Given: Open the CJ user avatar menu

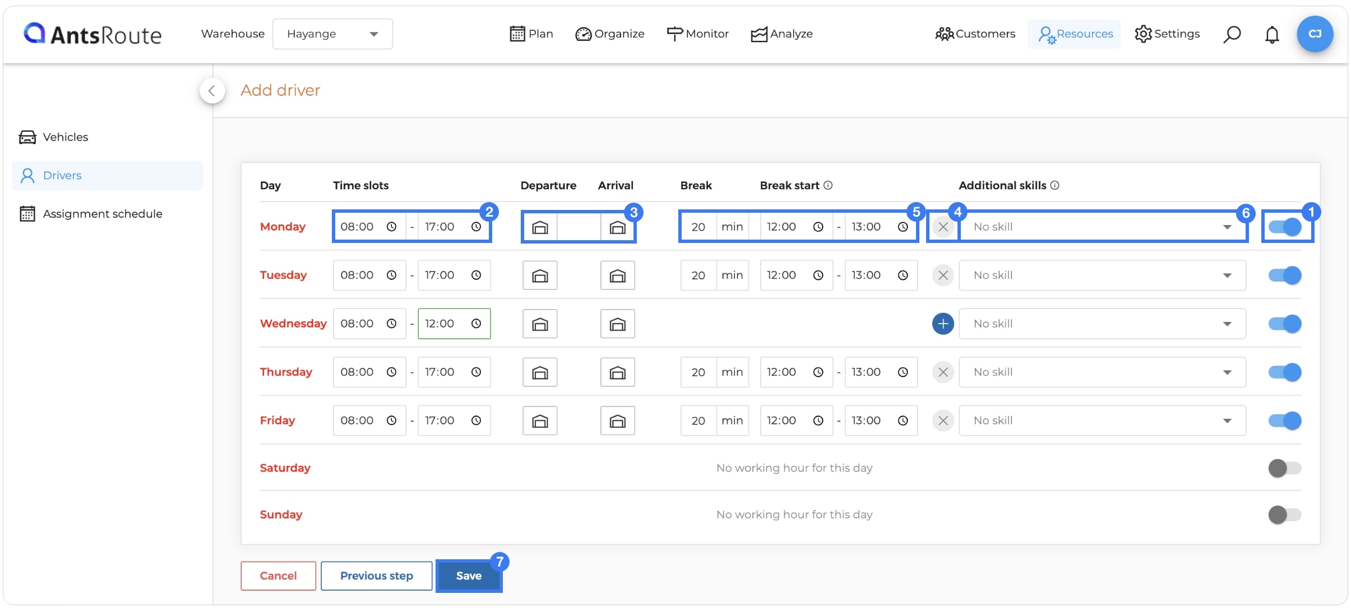Looking at the screenshot, I should pos(1315,34).
